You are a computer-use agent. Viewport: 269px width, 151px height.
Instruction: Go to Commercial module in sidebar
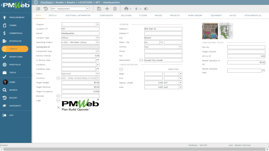pos(16,33)
